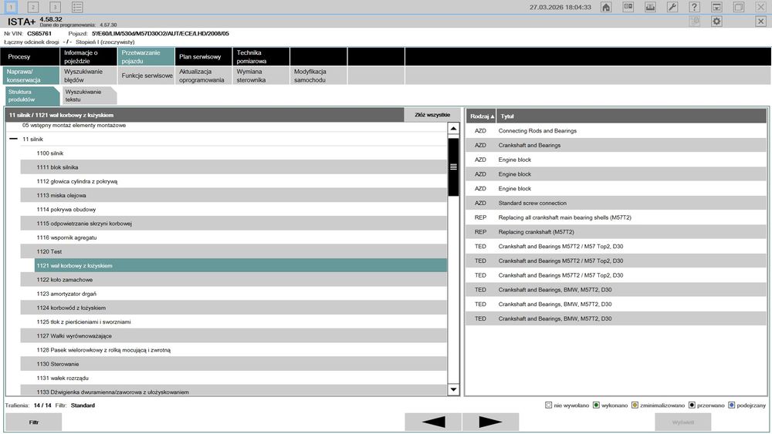This screenshot has width=772, height=434.
Task: Select 1131 wałek rozrządu tree item
Action: click(x=233, y=378)
